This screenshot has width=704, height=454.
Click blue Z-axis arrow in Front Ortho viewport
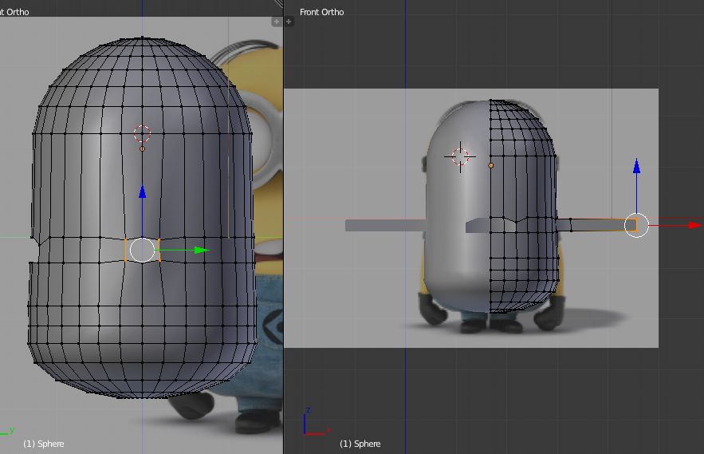pos(637,166)
